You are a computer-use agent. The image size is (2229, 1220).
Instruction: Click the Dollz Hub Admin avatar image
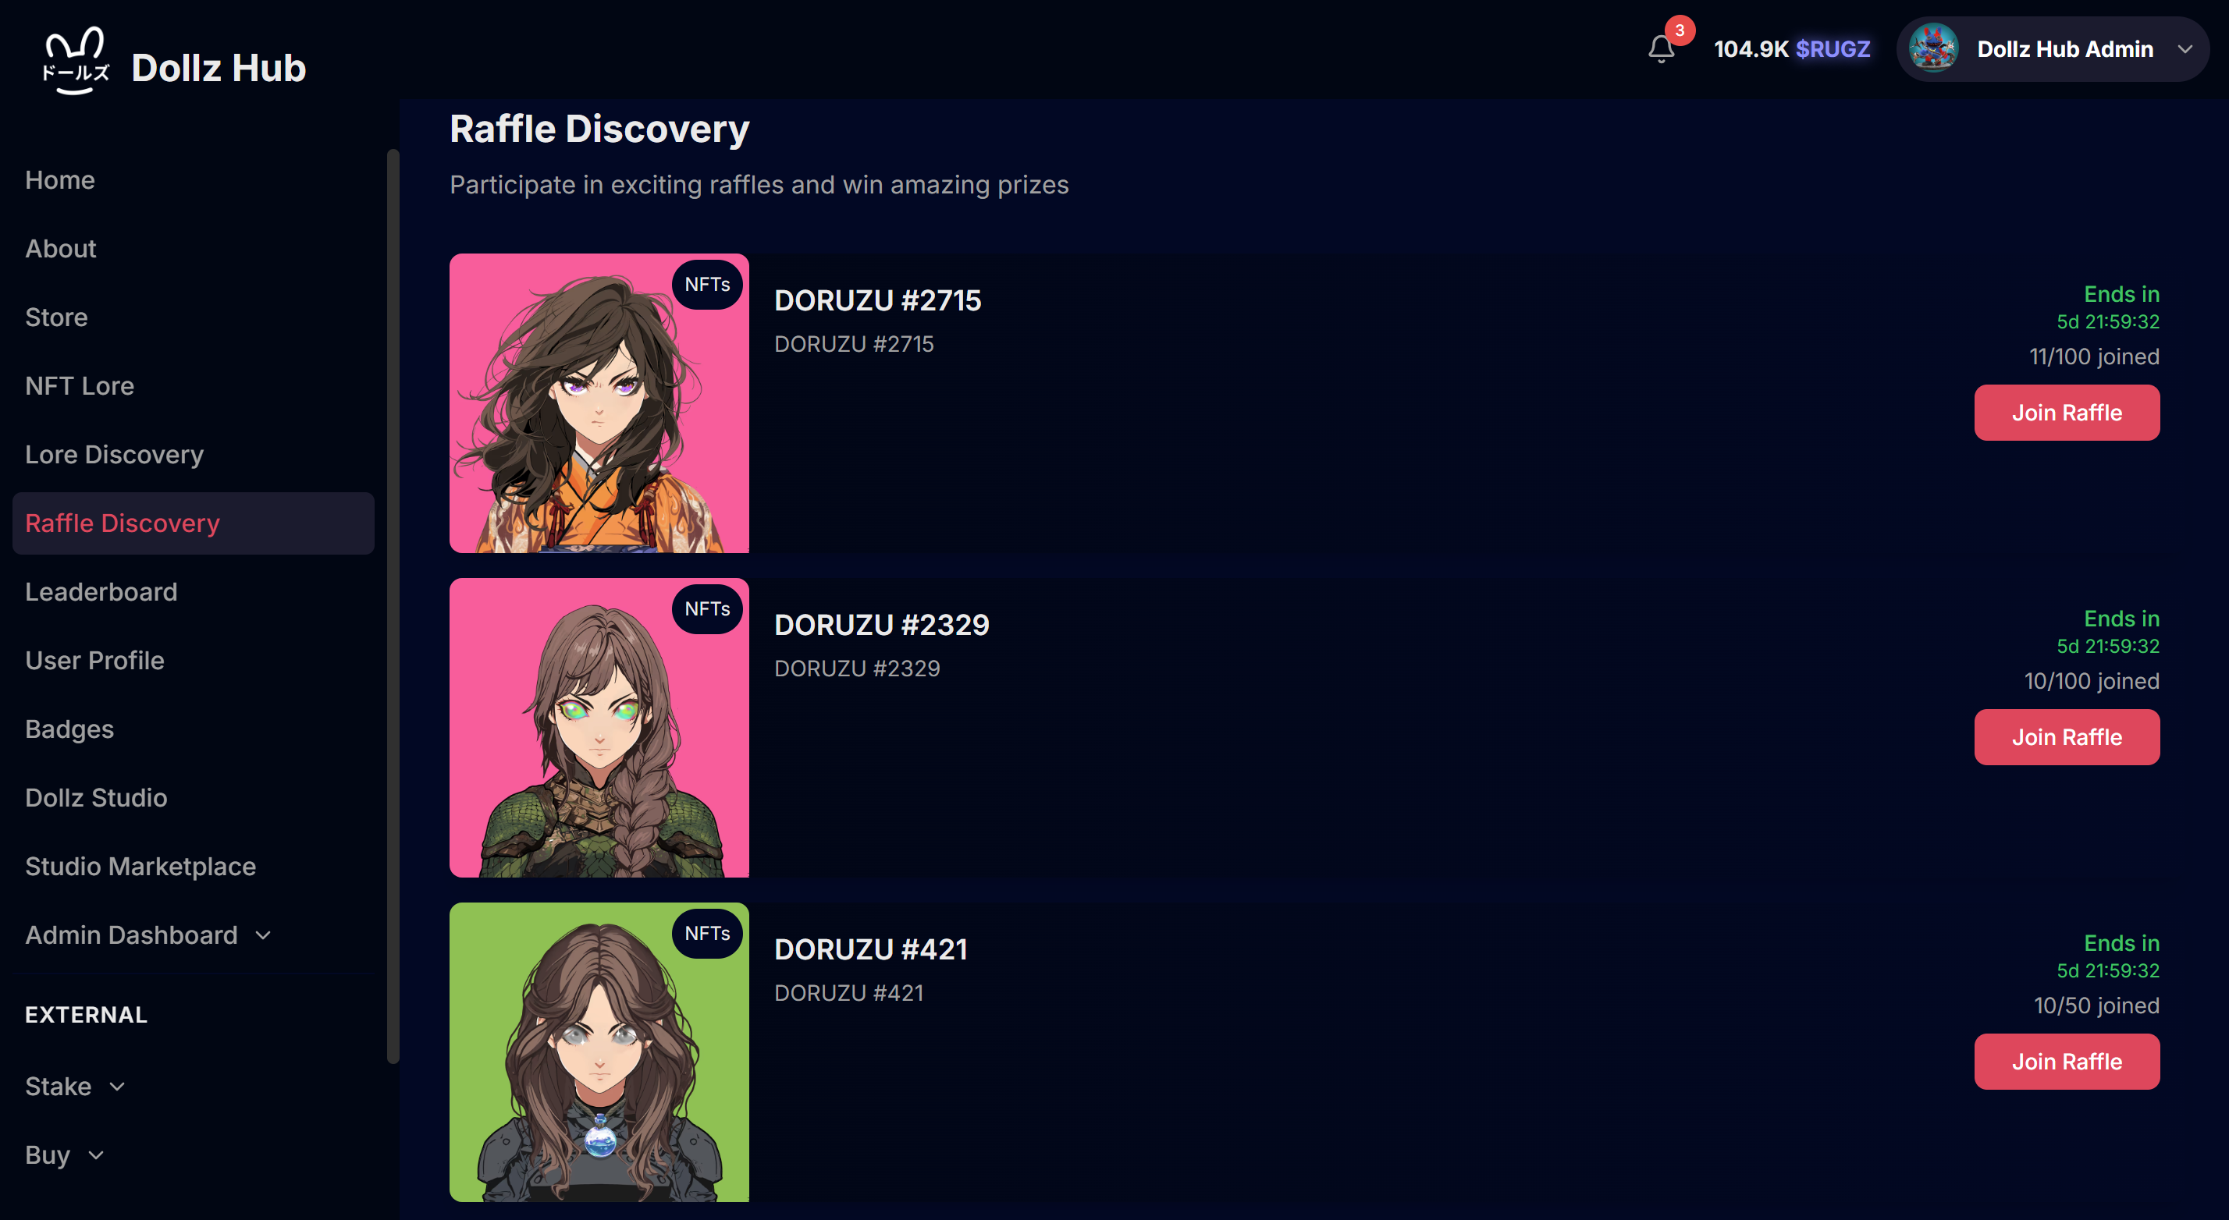click(x=1933, y=49)
